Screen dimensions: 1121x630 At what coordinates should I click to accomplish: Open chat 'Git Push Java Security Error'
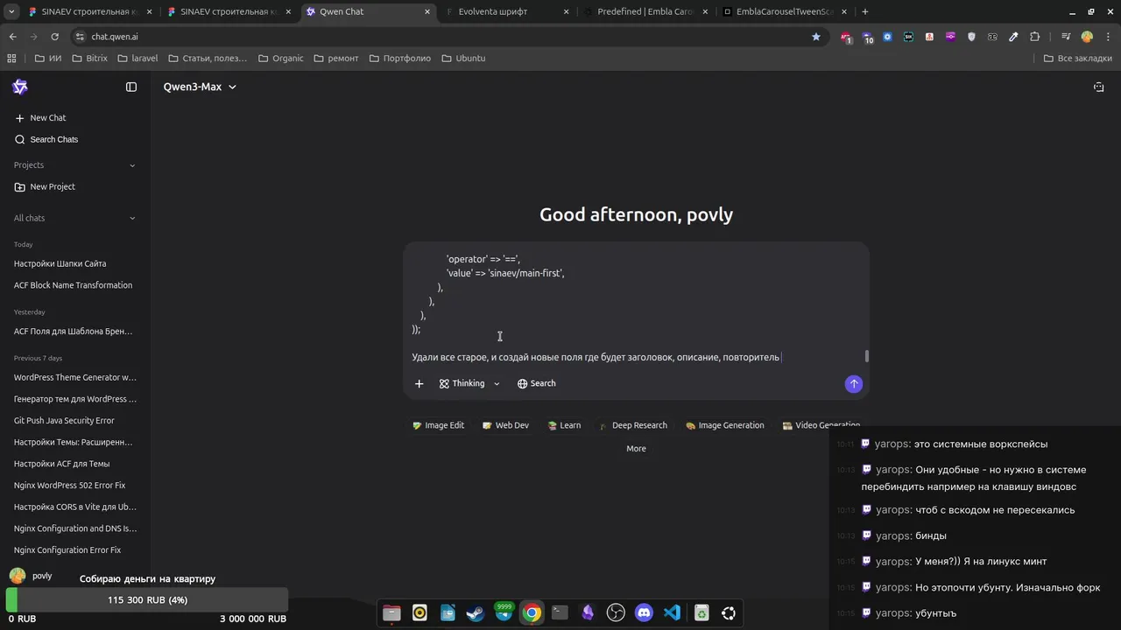pyautogui.click(x=64, y=421)
